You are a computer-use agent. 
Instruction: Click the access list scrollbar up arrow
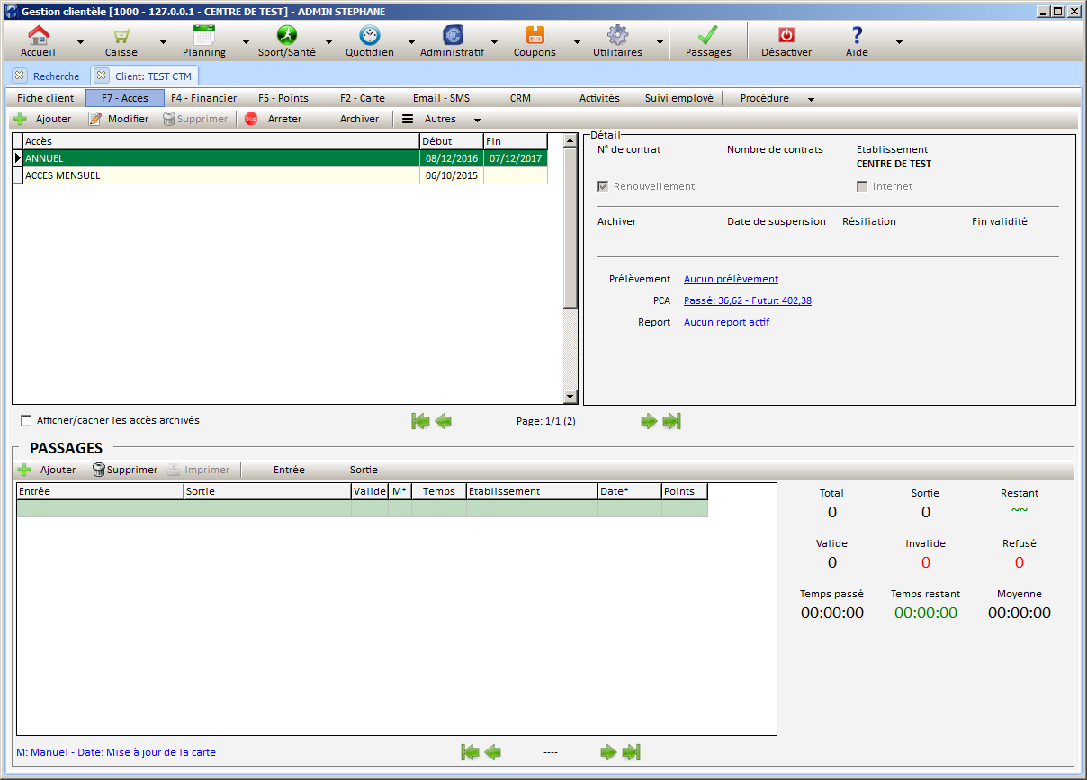(570, 140)
